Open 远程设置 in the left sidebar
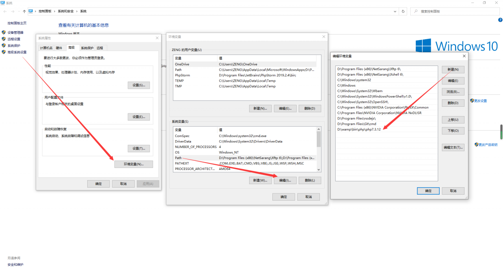503x272 pixels. (x=14, y=39)
